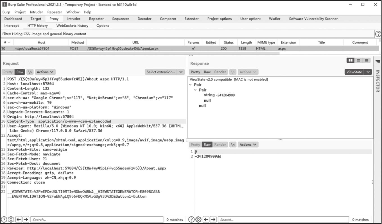
Task: Focus the request search field
Action: point(97,220)
